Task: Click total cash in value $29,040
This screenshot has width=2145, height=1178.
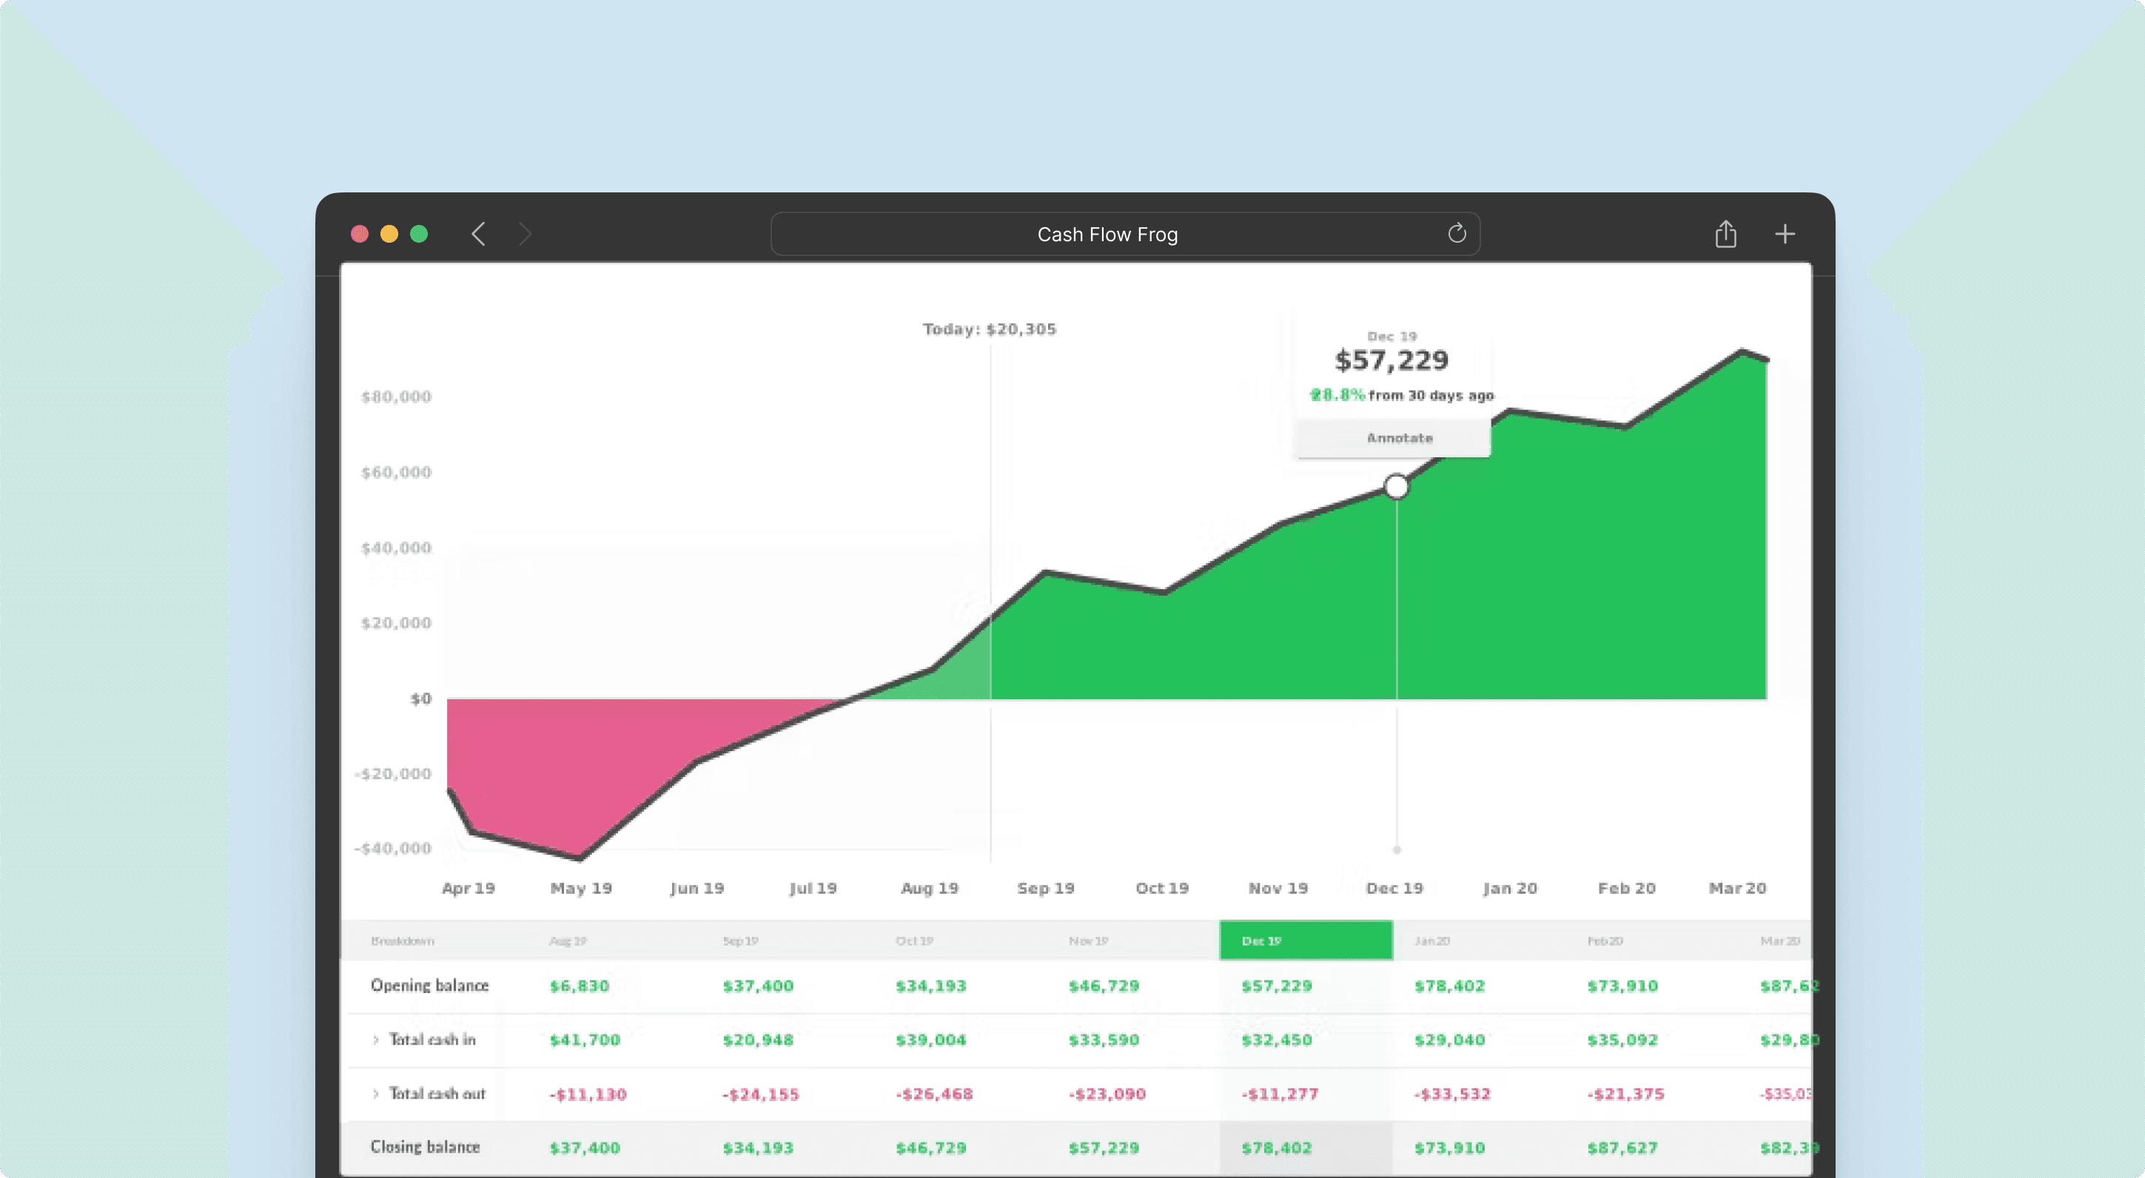Action: 1450,1040
